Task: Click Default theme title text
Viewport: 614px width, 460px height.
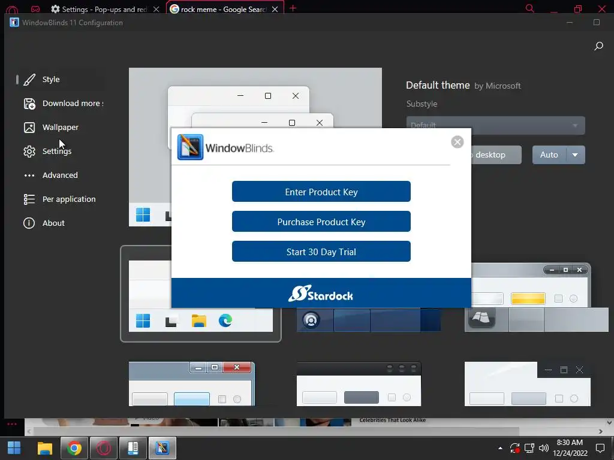Action: point(438,85)
